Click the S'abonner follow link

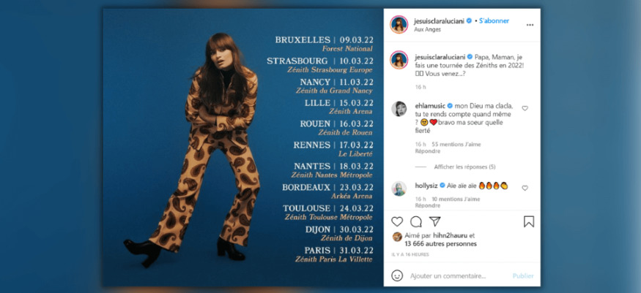[494, 20]
